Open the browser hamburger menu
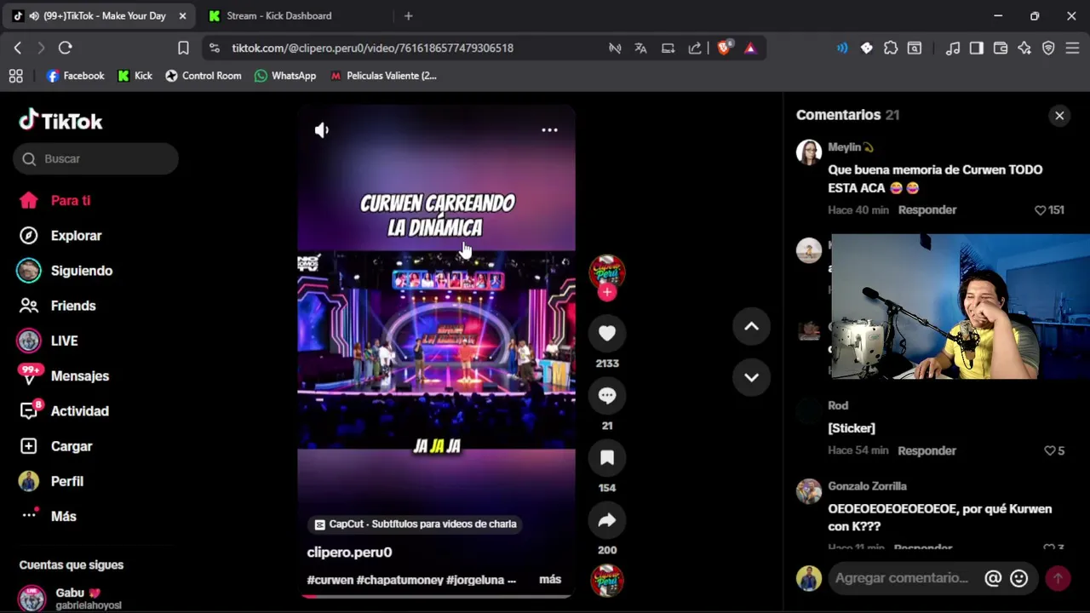Image resolution: width=1090 pixels, height=613 pixels. click(x=1072, y=48)
